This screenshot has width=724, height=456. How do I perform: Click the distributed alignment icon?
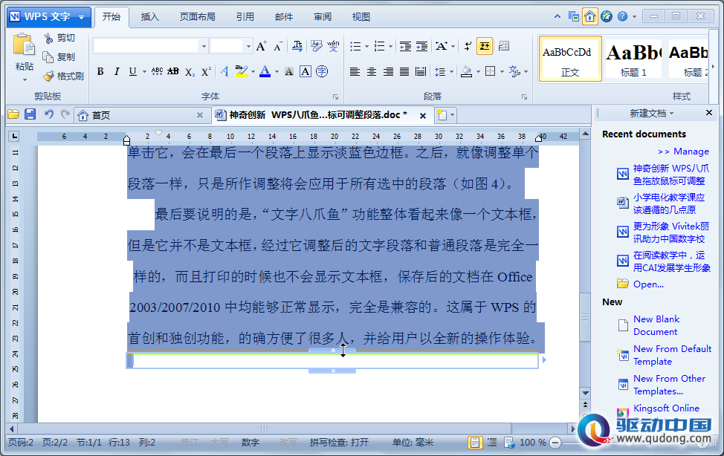(421, 71)
